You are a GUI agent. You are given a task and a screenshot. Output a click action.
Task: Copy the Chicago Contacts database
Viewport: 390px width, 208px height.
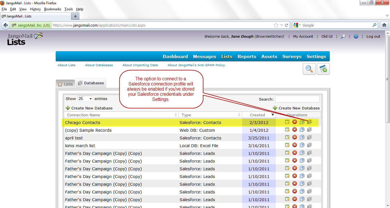302,122
